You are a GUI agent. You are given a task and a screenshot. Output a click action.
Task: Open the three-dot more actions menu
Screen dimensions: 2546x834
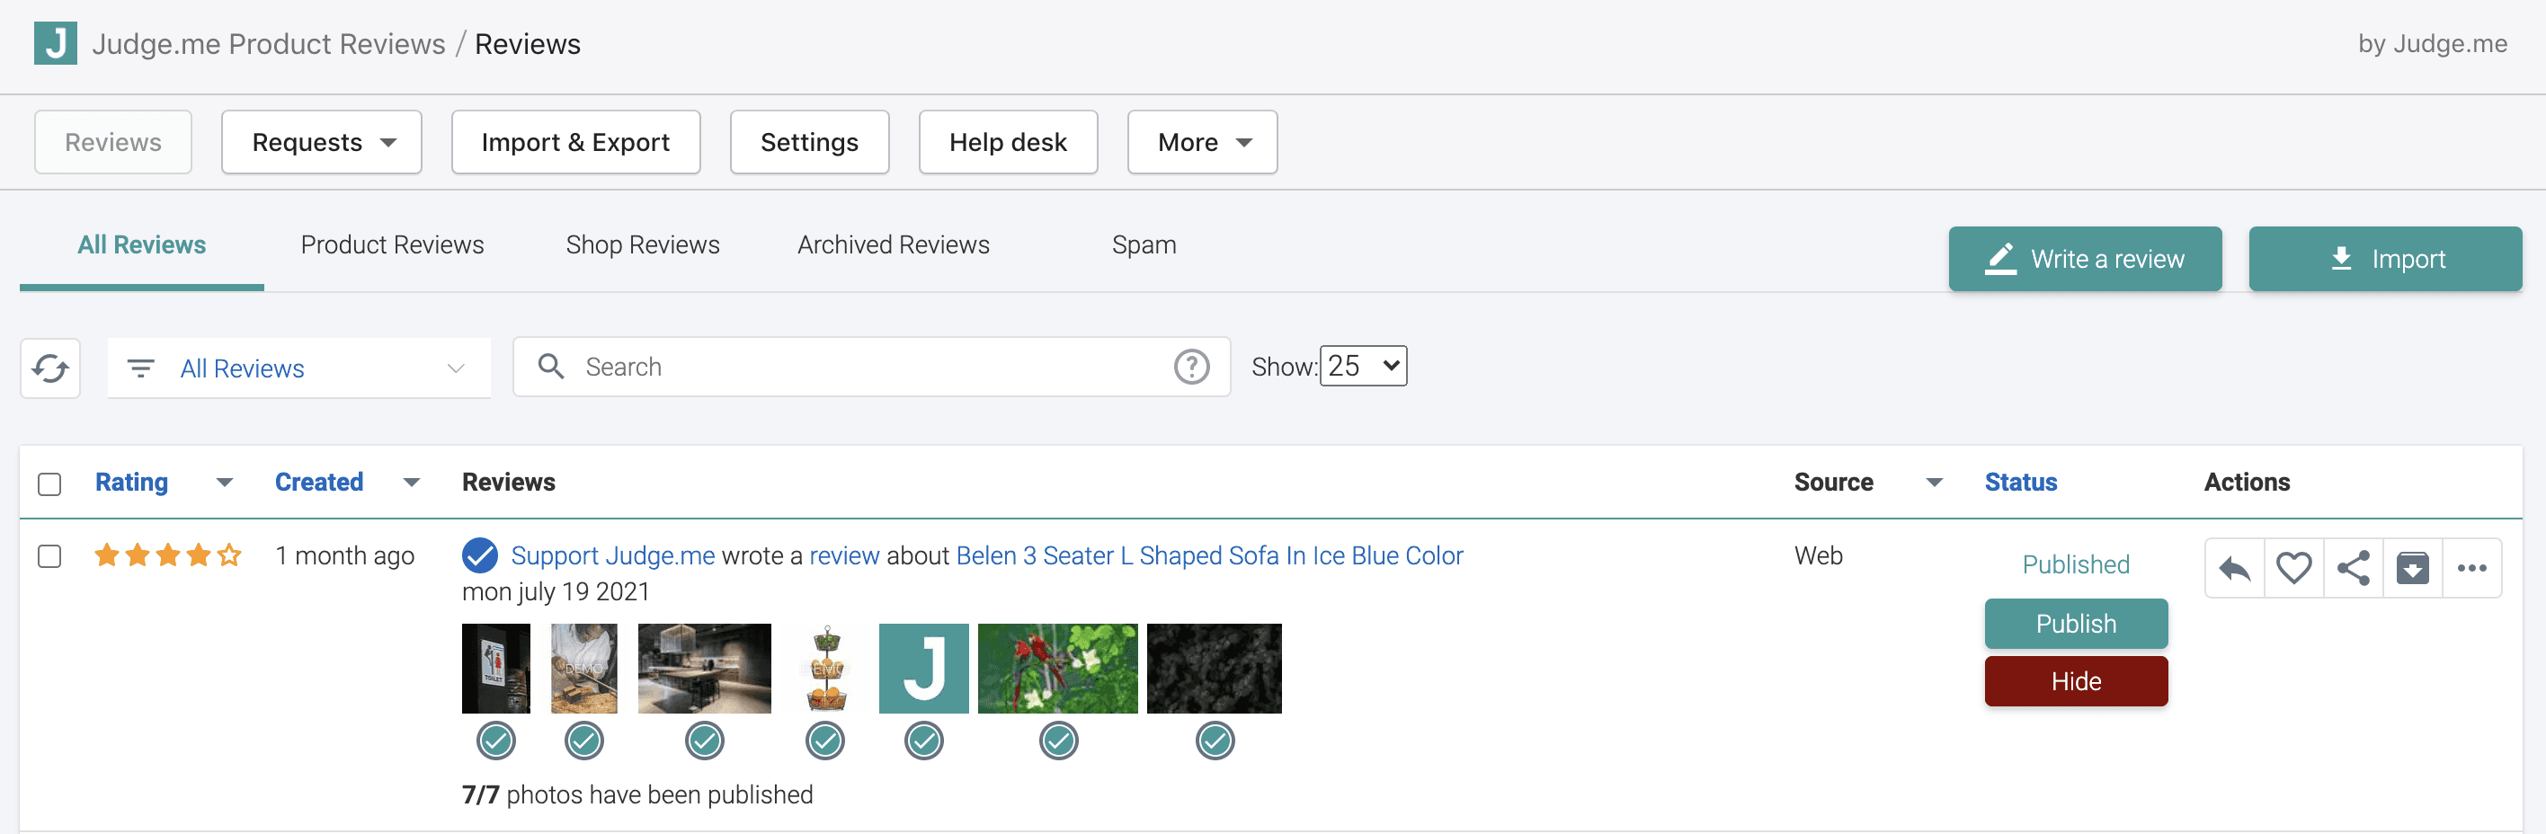(x=2470, y=568)
